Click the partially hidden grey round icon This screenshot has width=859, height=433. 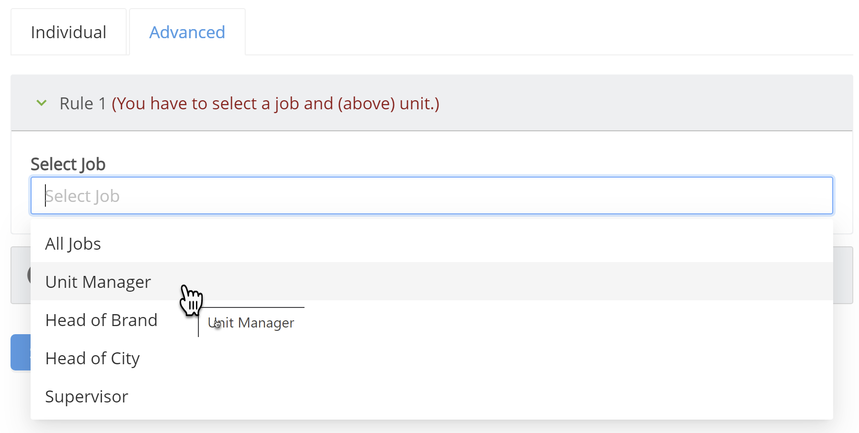pos(29,275)
